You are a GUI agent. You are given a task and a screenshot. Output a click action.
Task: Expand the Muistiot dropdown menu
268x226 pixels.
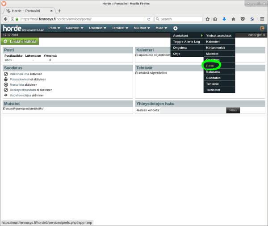click(142, 28)
